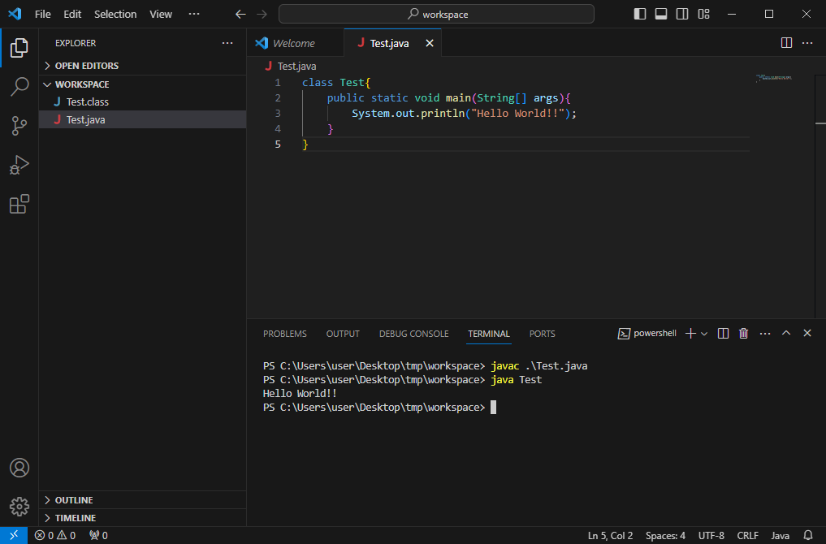This screenshot has height=544, width=826.
Task: Expand the TIMELINE section
Action: [142, 518]
